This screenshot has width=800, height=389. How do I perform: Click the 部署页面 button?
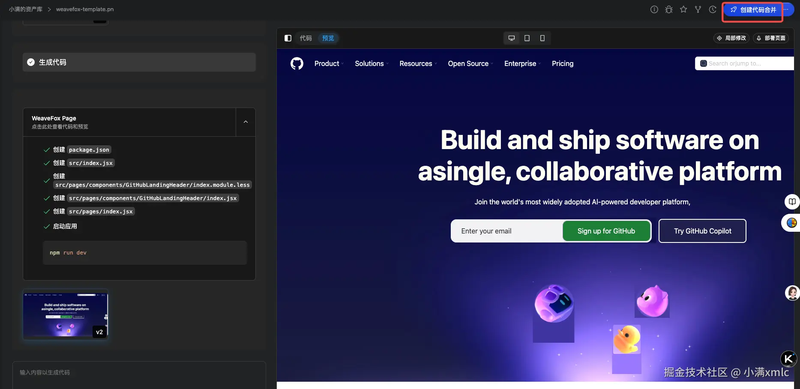(771, 38)
